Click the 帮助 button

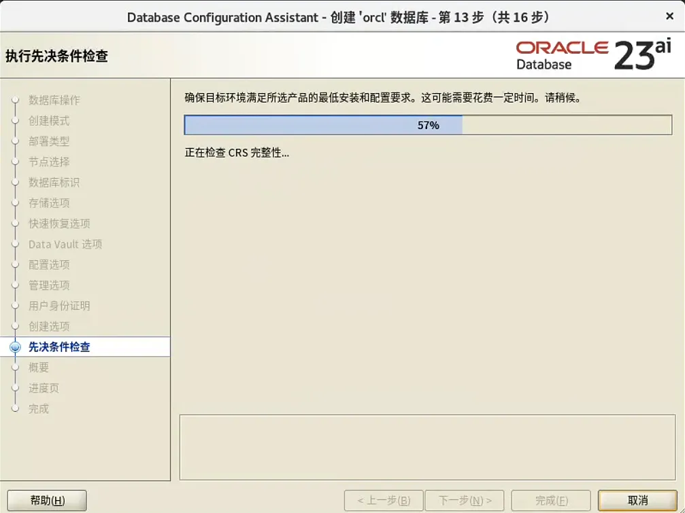click(x=46, y=499)
